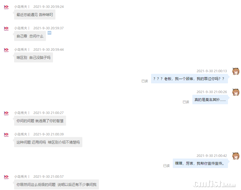
Task: Click the blue bubble '真的是莫名其妙……'
Action: [210, 100]
